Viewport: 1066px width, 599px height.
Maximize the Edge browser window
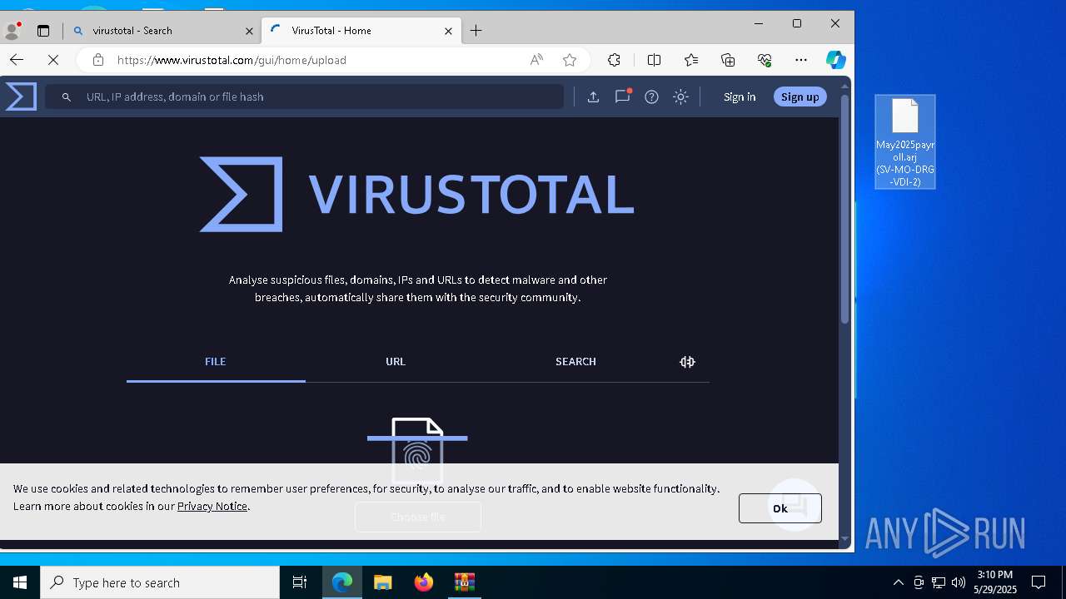pyautogui.click(x=797, y=23)
